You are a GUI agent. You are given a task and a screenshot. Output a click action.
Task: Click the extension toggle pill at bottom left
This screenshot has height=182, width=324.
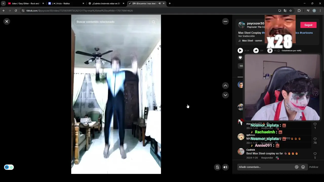9,167
